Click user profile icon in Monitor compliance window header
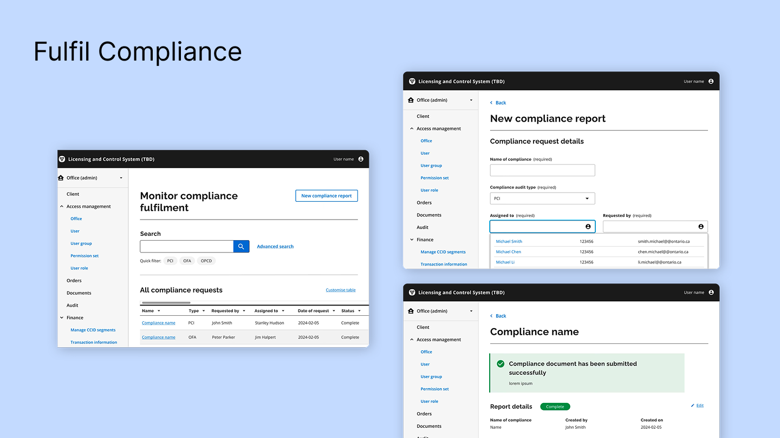The width and height of the screenshot is (780, 438). [361, 159]
